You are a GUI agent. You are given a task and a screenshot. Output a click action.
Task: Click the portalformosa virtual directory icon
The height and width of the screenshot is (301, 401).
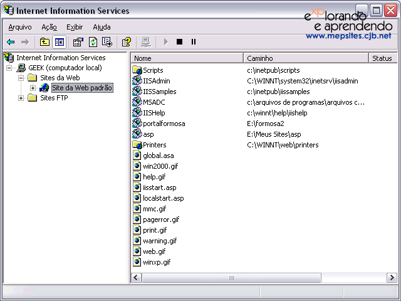point(137,124)
